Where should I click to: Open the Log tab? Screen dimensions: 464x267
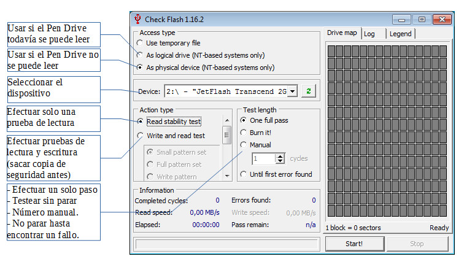[x=373, y=34]
